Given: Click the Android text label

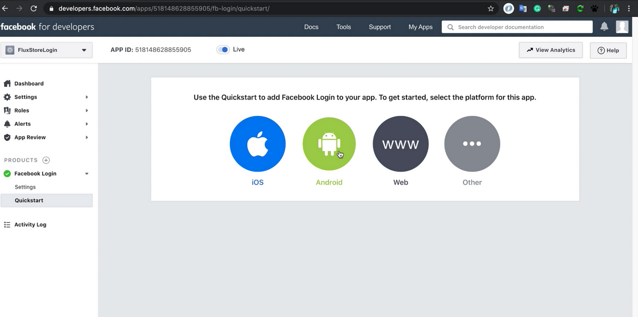Looking at the screenshot, I should click(x=329, y=182).
